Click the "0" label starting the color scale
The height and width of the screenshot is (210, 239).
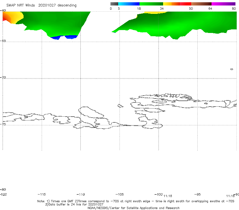(x=111, y=8)
